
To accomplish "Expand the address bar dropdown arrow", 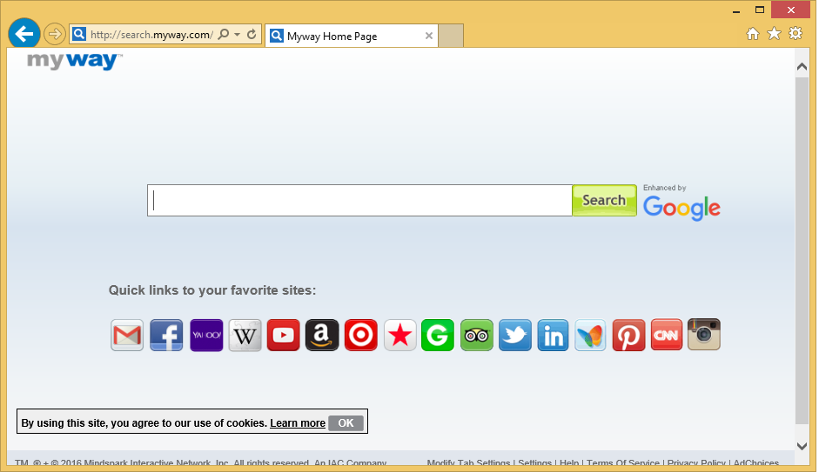I will coord(237,35).
